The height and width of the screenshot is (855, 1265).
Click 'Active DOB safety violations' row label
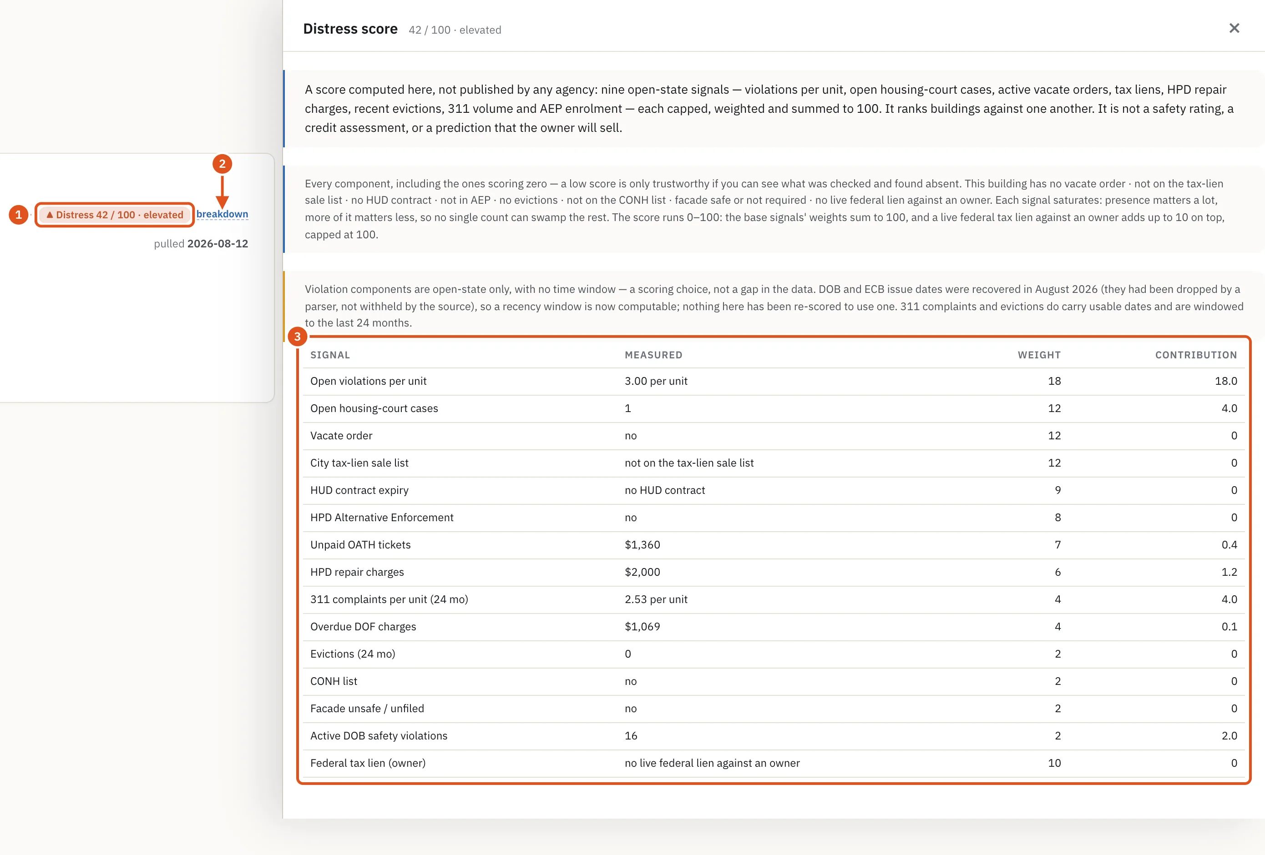(x=379, y=735)
